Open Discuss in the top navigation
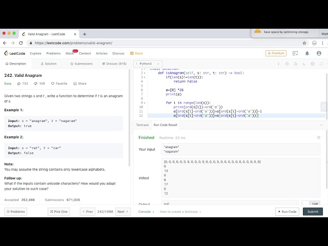The width and height of the screenshot is (328, 246). (118, 53)
